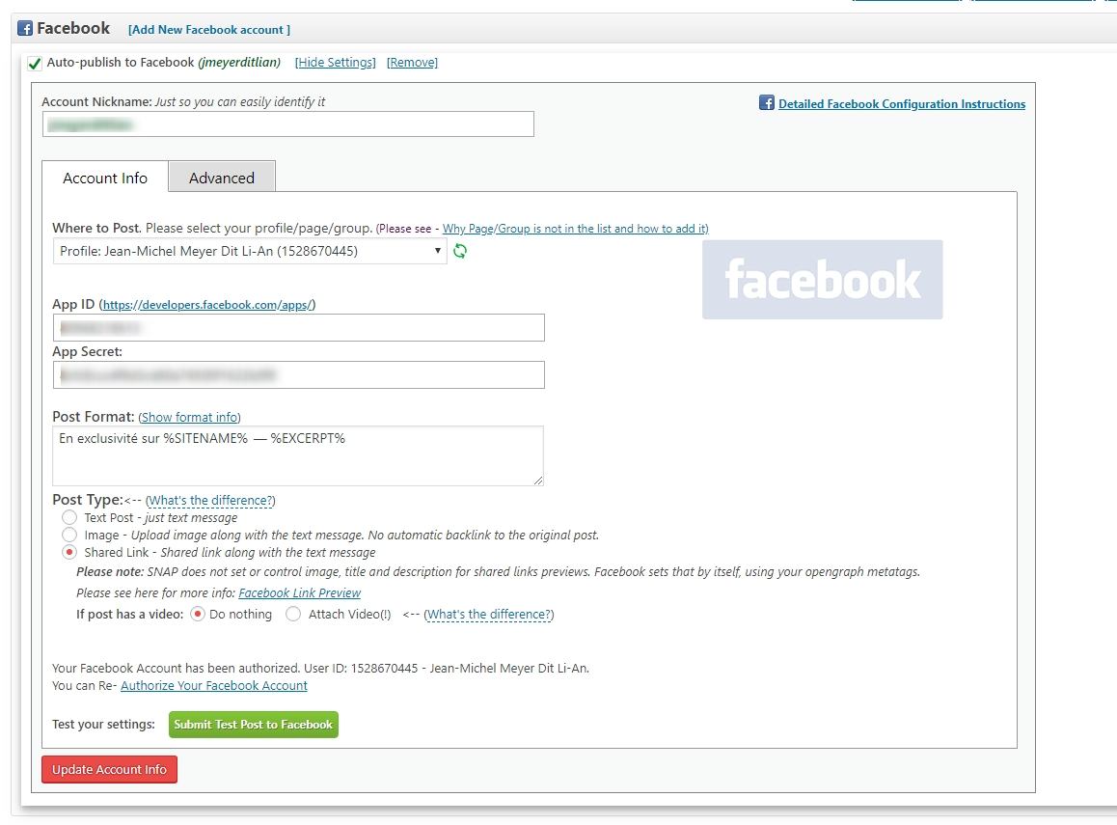The width and height of the screenshot is (1117, 825).
Task: Open the developers.facebook.com/apps link
Action: tap(207, 305)
